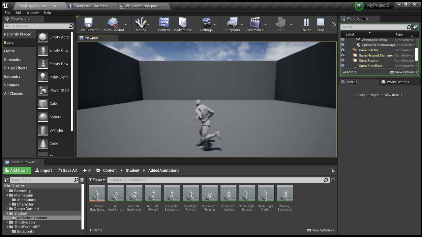Open the Help menu

pyautogui.click(x=47, y=13)
